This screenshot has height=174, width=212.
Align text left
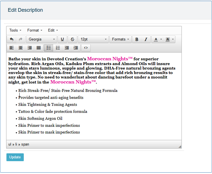click(x=12, y=48)
